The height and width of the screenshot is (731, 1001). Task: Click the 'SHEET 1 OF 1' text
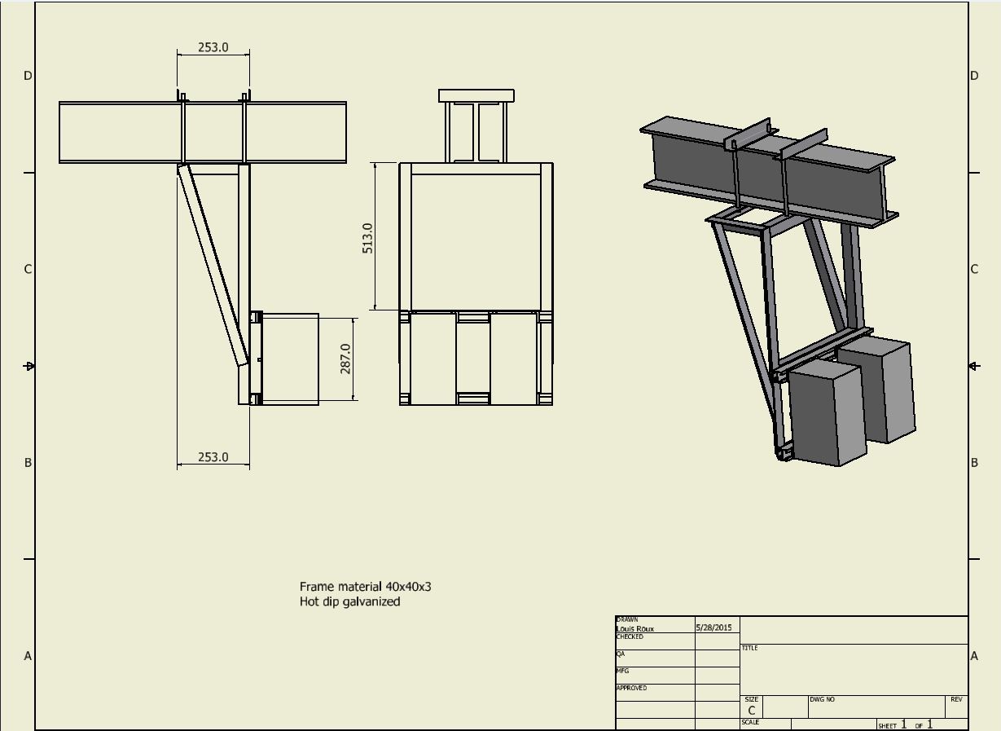pos(906,724)
